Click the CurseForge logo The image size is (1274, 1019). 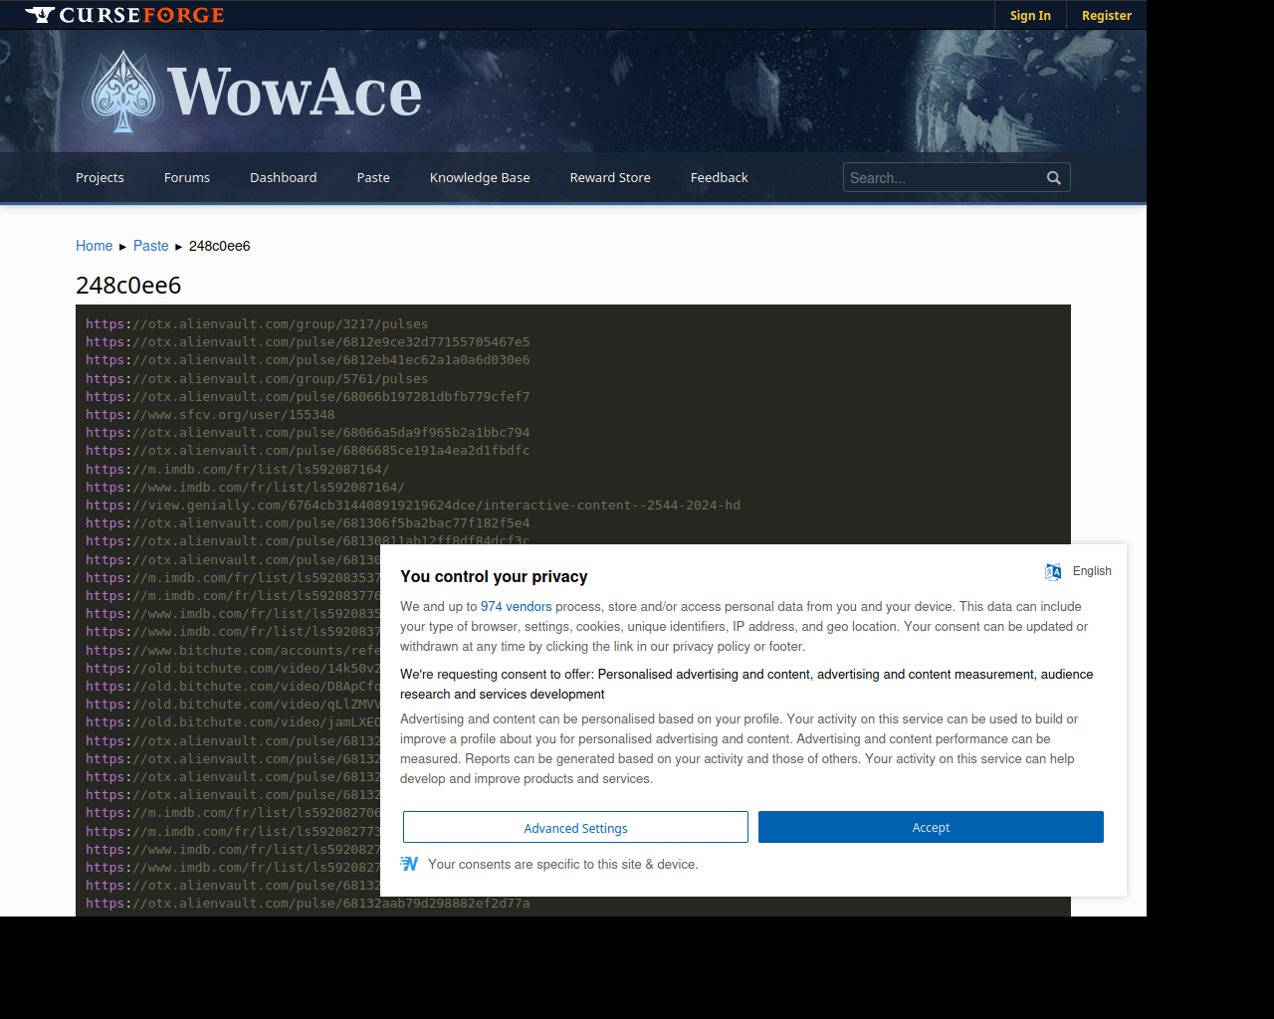124,15
